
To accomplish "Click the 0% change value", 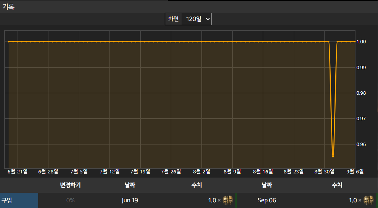I will 71,200.
